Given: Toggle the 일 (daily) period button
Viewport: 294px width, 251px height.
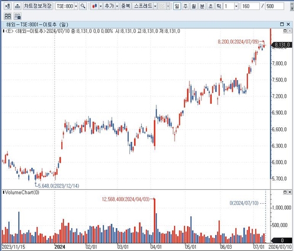Looking at the screenshot, I should 177,6.
